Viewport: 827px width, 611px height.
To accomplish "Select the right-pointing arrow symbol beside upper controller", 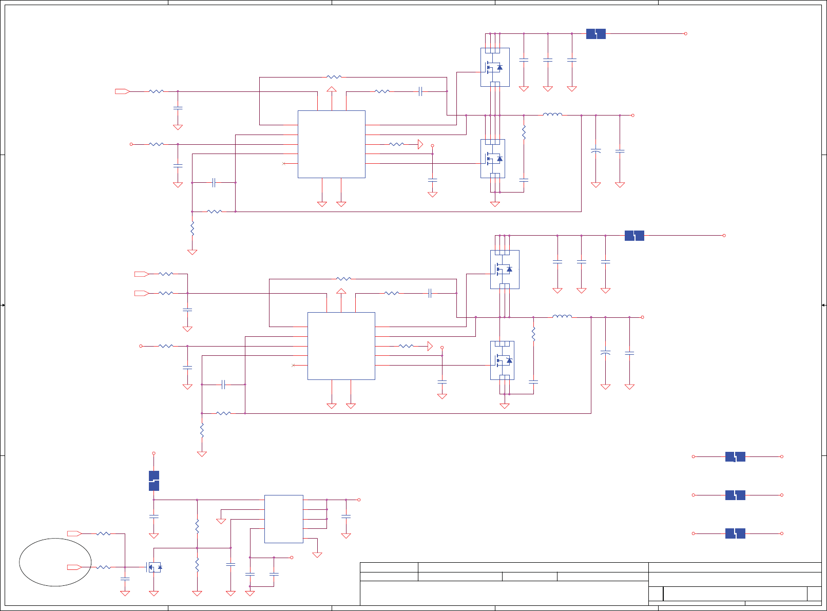I will 420,144.
